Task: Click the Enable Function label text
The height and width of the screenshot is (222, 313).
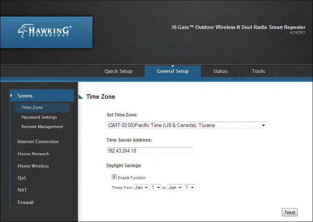Action: point(132,178)
